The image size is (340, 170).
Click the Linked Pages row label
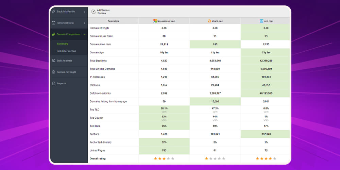point(98,151)
